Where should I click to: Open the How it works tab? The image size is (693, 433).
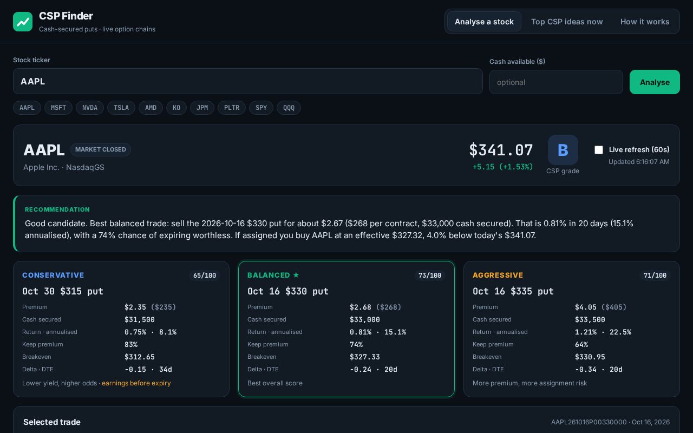tap(645, 22)
